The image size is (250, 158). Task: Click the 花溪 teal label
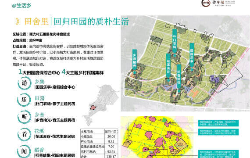coord(39,131)
